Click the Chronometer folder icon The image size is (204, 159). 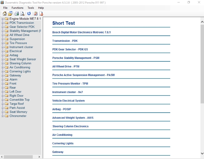(x=7, y=116)
